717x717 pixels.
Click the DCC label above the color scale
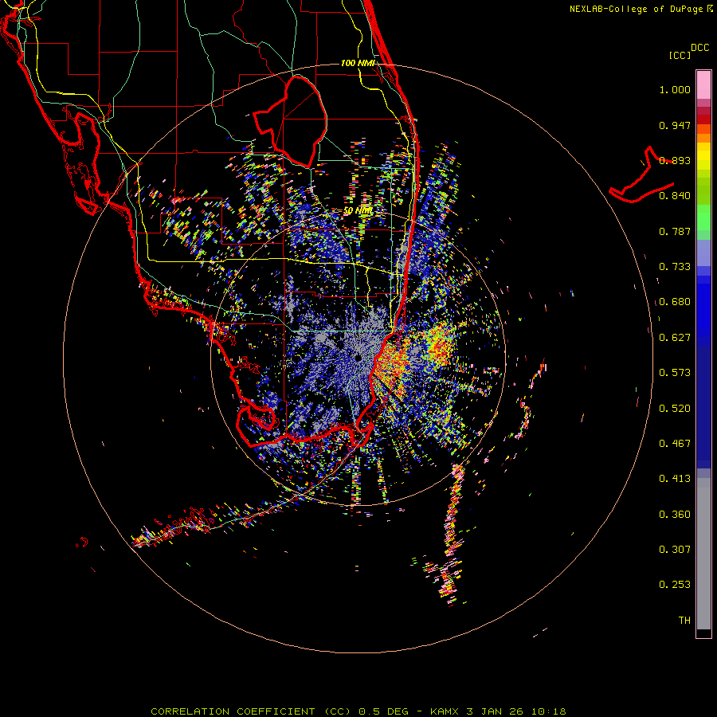click(699, 48)
